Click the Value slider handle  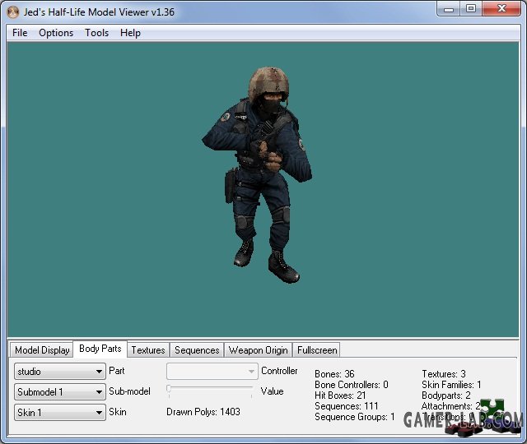click(169, 388)
